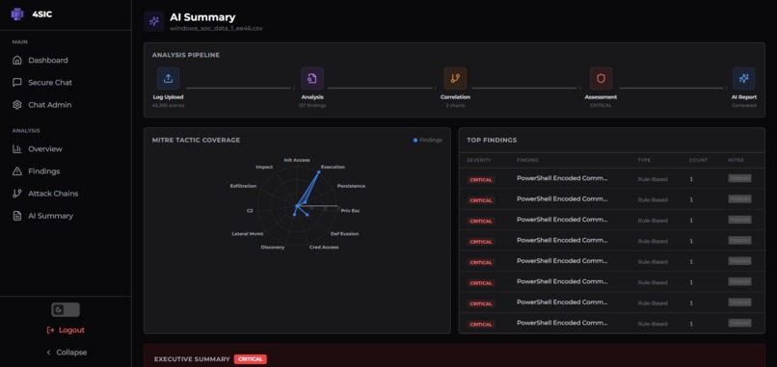Open AI Summary via its document icon
This screenshot has height=367, width=777.
(x=17, y=216)
